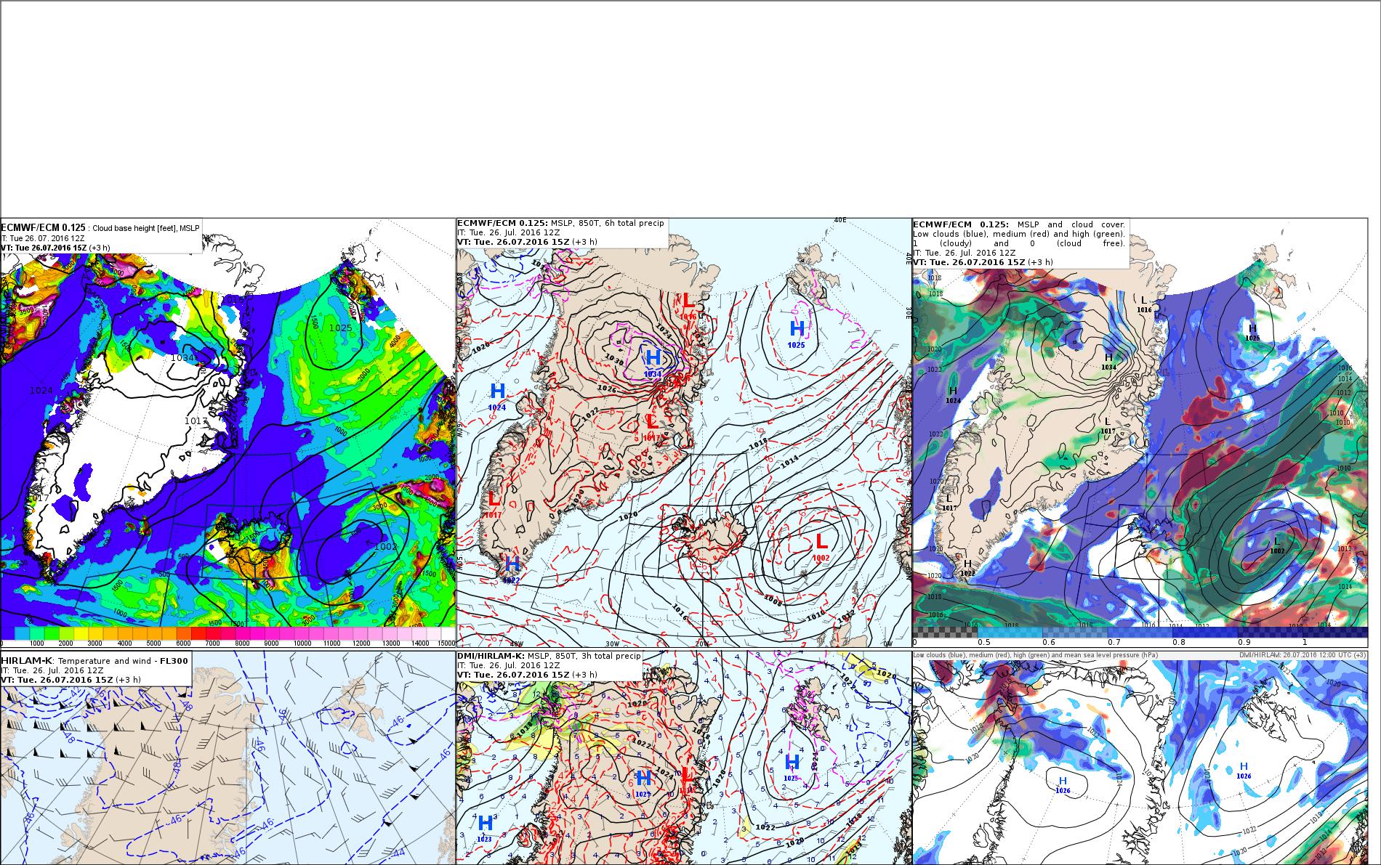Click the 'MSLP and cloud cover' title text
Image resolution: width=1381 pixels, height=865 pixels.
[1071, 224]
